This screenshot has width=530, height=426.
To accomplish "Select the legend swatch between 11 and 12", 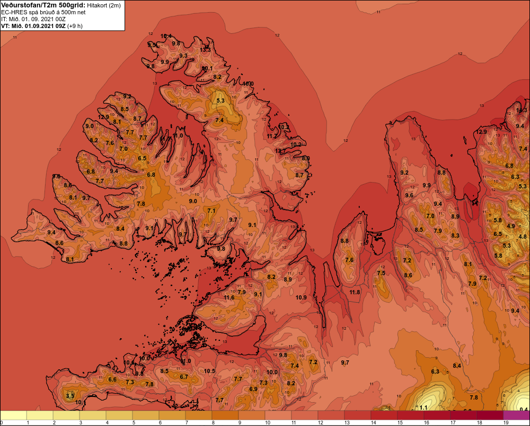I will (305, 415).
